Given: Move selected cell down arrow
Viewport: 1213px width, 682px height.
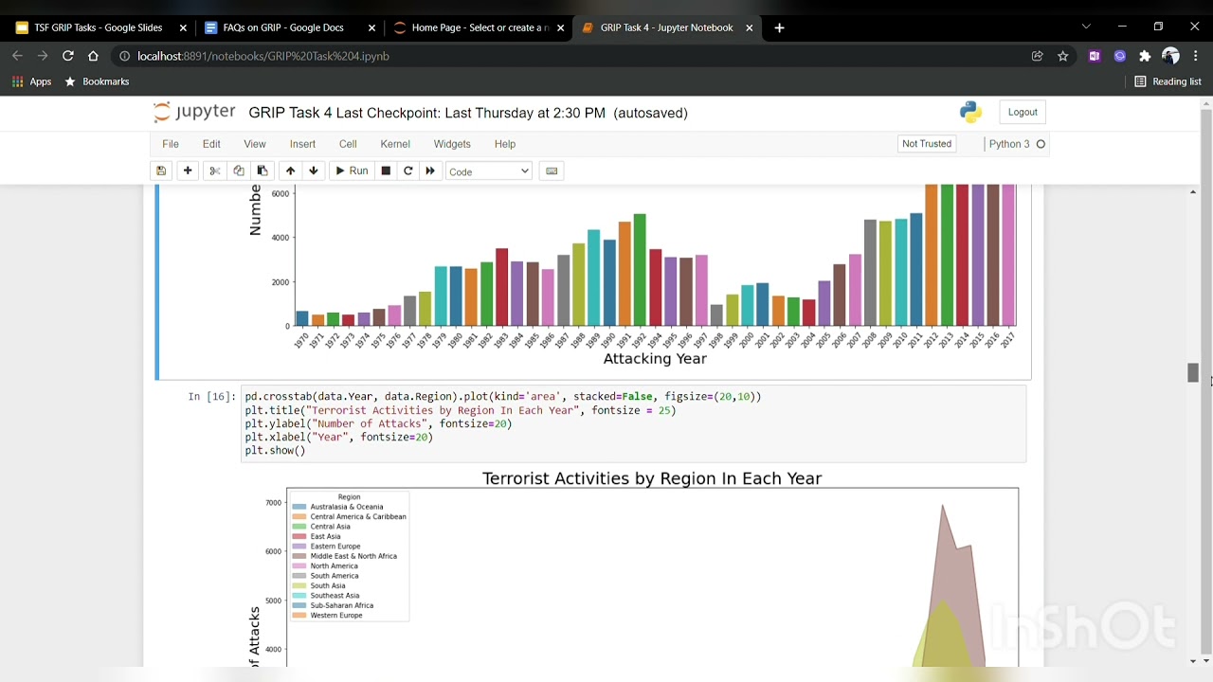Looking at the screenshot, I should pyautogui.click(x=313, y=170).
